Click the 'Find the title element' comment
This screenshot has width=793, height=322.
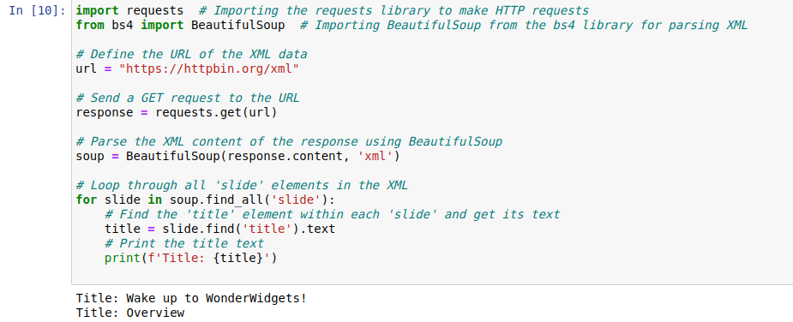(333, 214)
